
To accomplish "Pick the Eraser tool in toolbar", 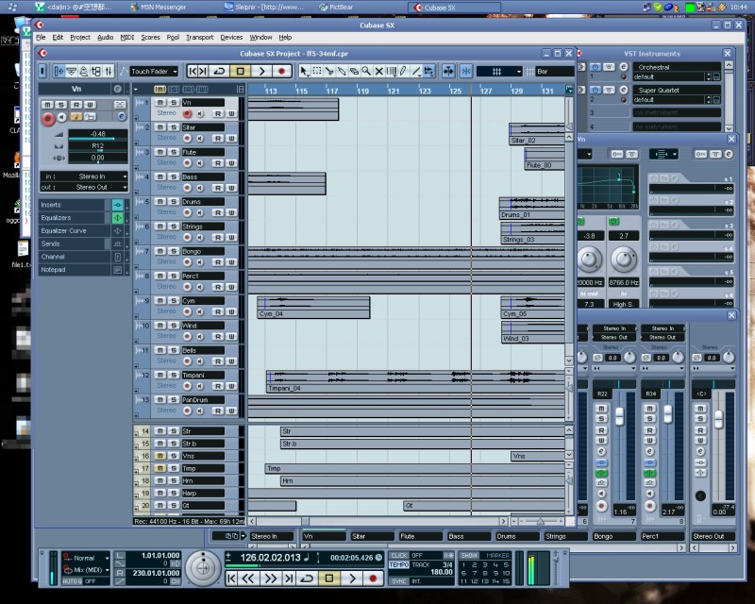I will tap(355, 72).
